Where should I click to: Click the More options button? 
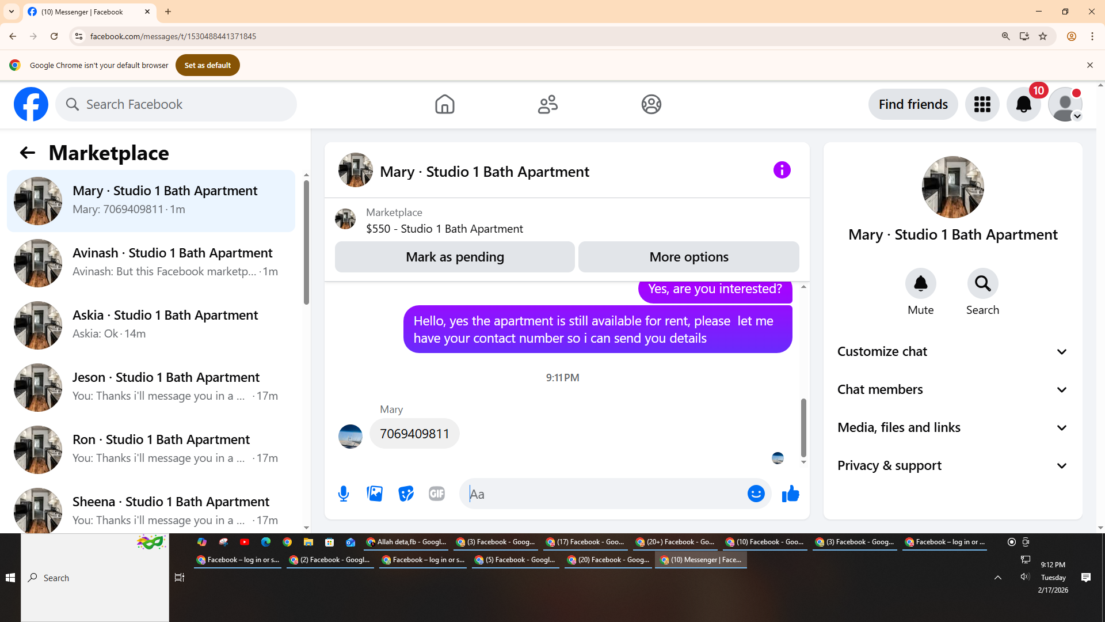688,257
